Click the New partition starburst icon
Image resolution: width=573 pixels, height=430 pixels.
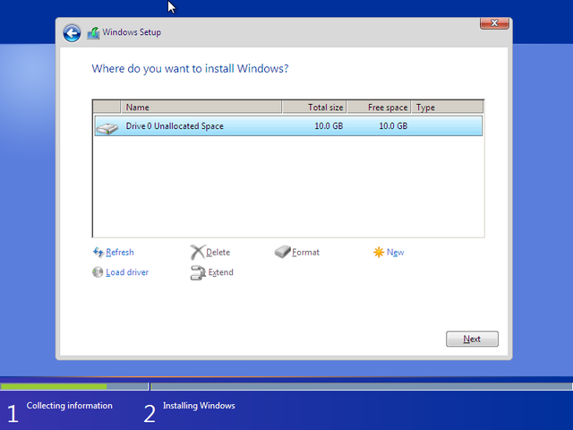pyautogui.click(x=379, y=253)
